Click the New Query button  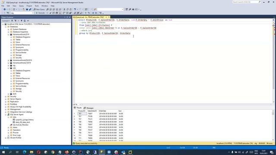point(39,9)
